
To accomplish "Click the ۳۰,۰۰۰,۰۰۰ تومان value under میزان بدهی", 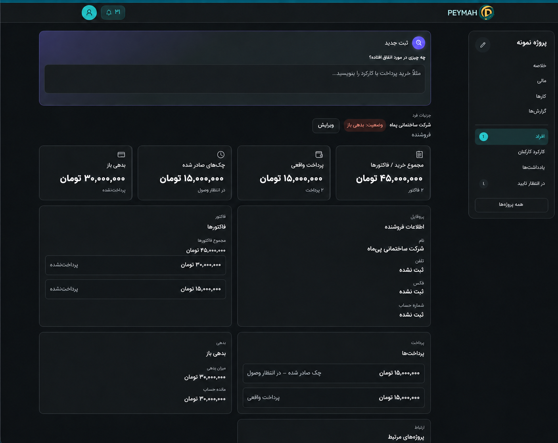I will pos(205,377).
